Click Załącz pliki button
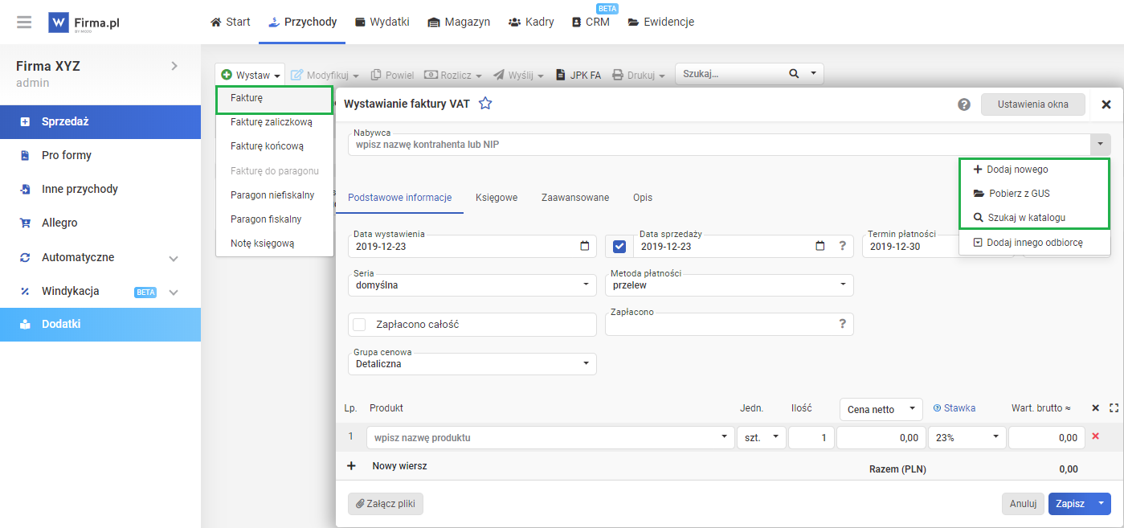This screenshot has width=1124, height=528. pos(386,504)
